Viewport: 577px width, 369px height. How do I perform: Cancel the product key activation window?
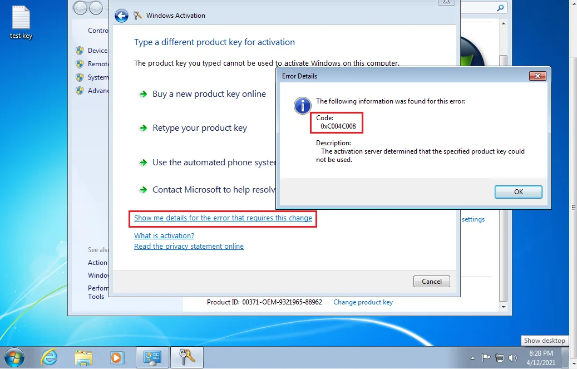point(431,281)
